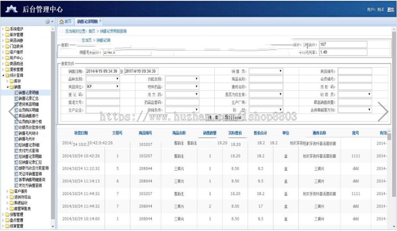Click the report icon beside 总销售记录汇总
The width and height of the screenshot is (397, 231).
click(x=16, y=162)
